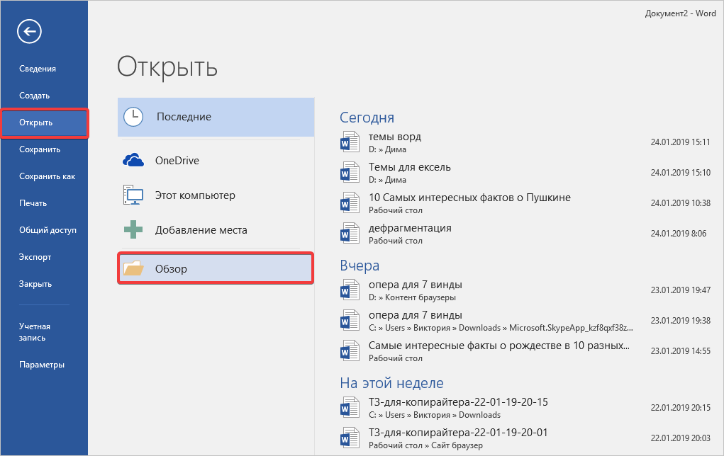The width and height of the screenshot is (724, 456).
Task: Open Учетная запись account page
Action: 35,332
